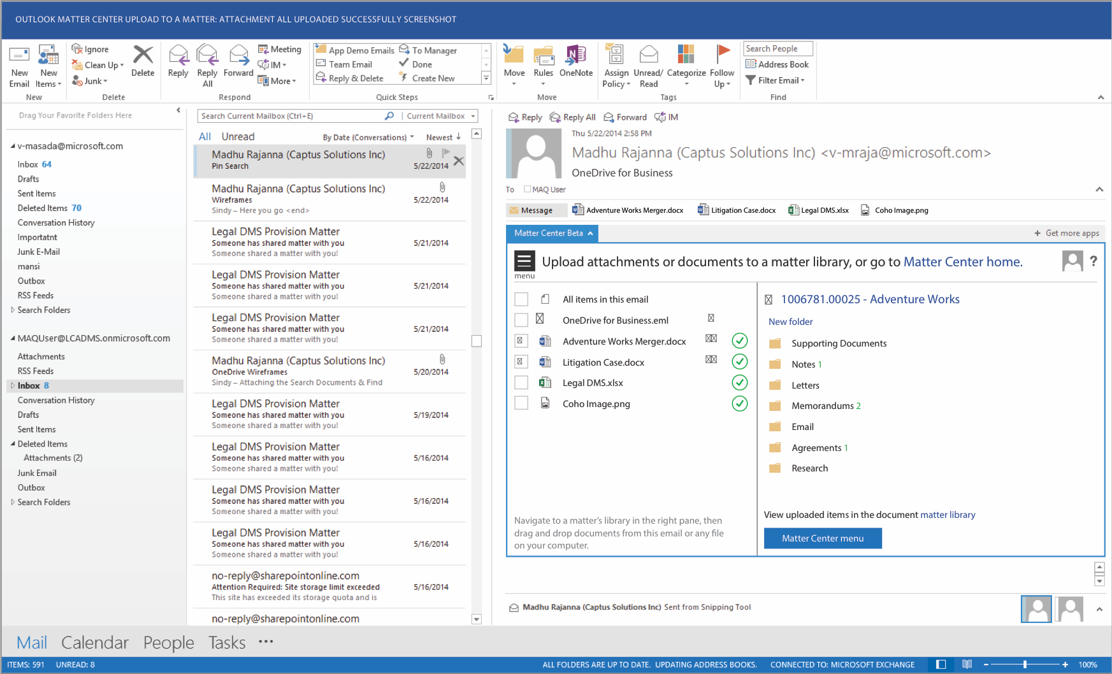This screenshot has width=1112, height=674.
Task: Click the Forward ribbon icon
Action: coord(239,55)
